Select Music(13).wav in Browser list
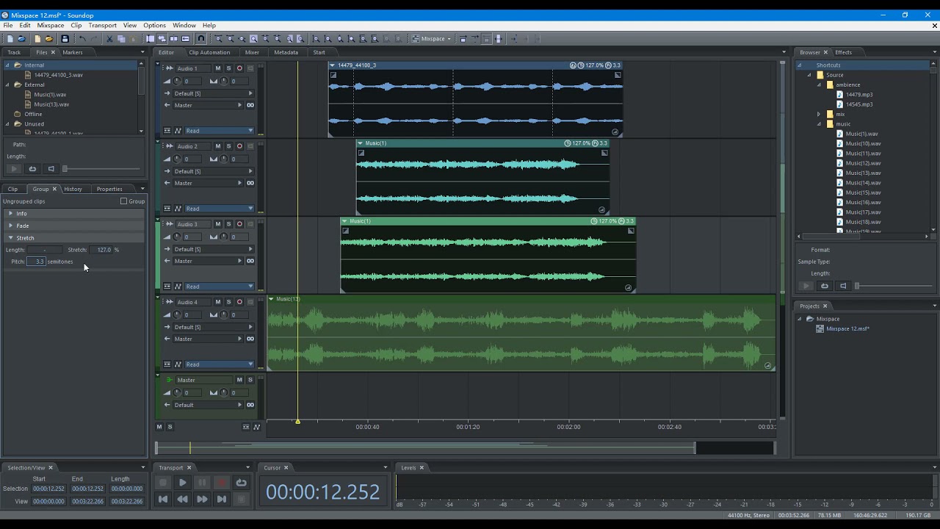Screen dimensions: 940x529 pyautogui.click(x=863, y=173)
